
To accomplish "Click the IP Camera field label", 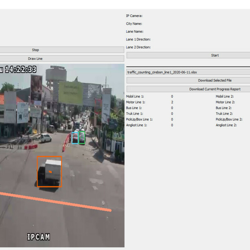I will tap(134, 16).
